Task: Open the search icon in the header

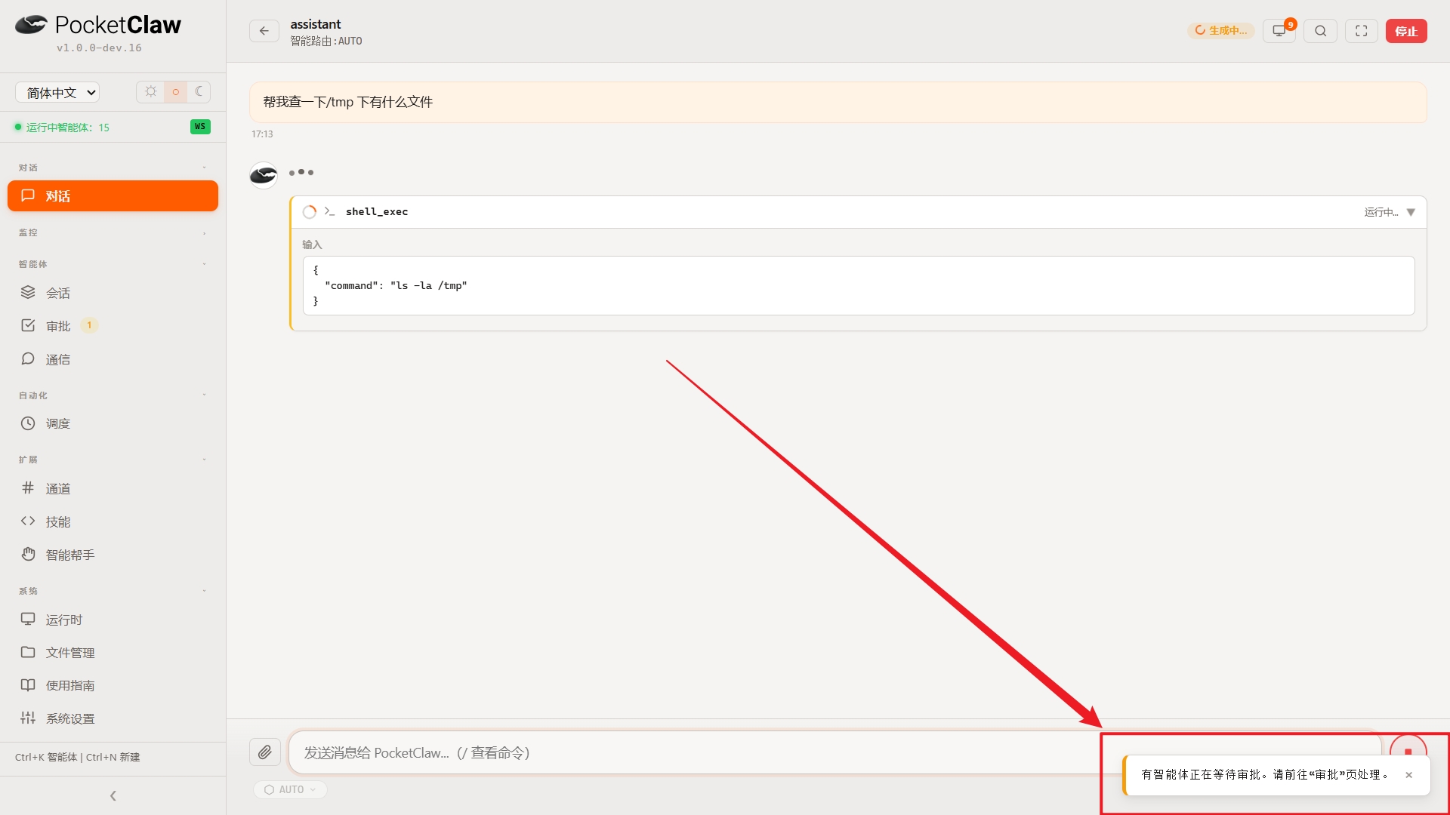Action: pos(1320,31)
